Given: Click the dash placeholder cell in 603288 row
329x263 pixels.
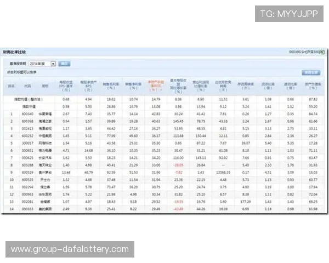Looking at the screenshot, I should tap(223, 165).
